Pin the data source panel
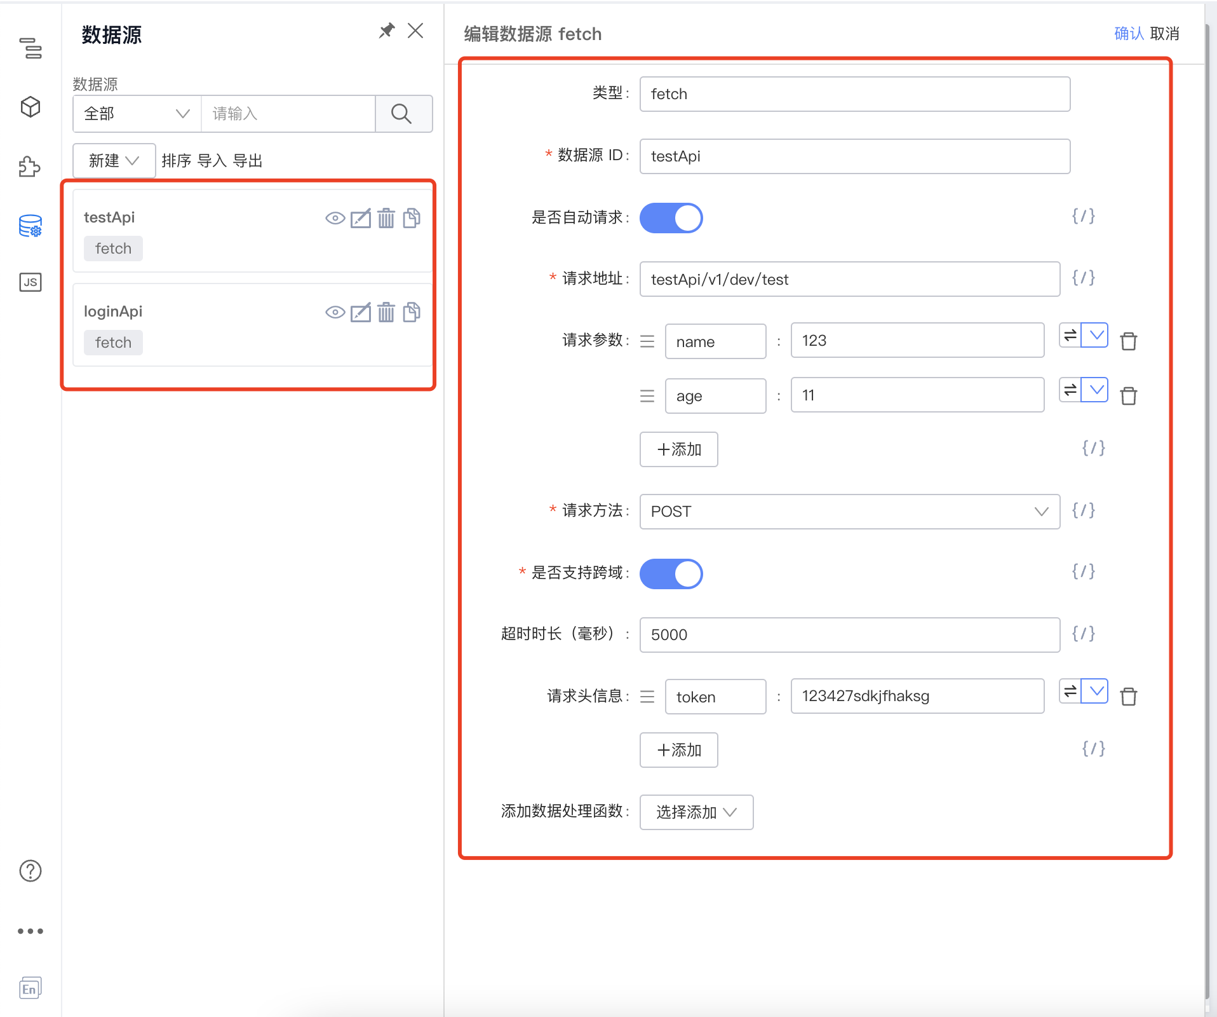The width and height of the screenshot is (1217, 1017). 387,31
